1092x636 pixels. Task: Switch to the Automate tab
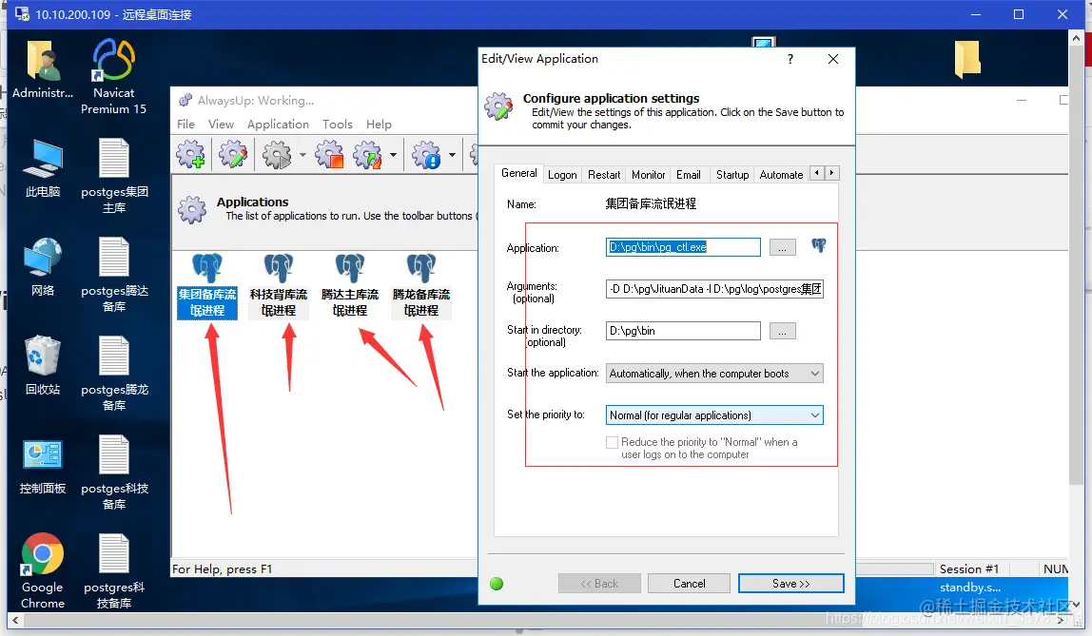pyautogui.click(x=781, y=175)
